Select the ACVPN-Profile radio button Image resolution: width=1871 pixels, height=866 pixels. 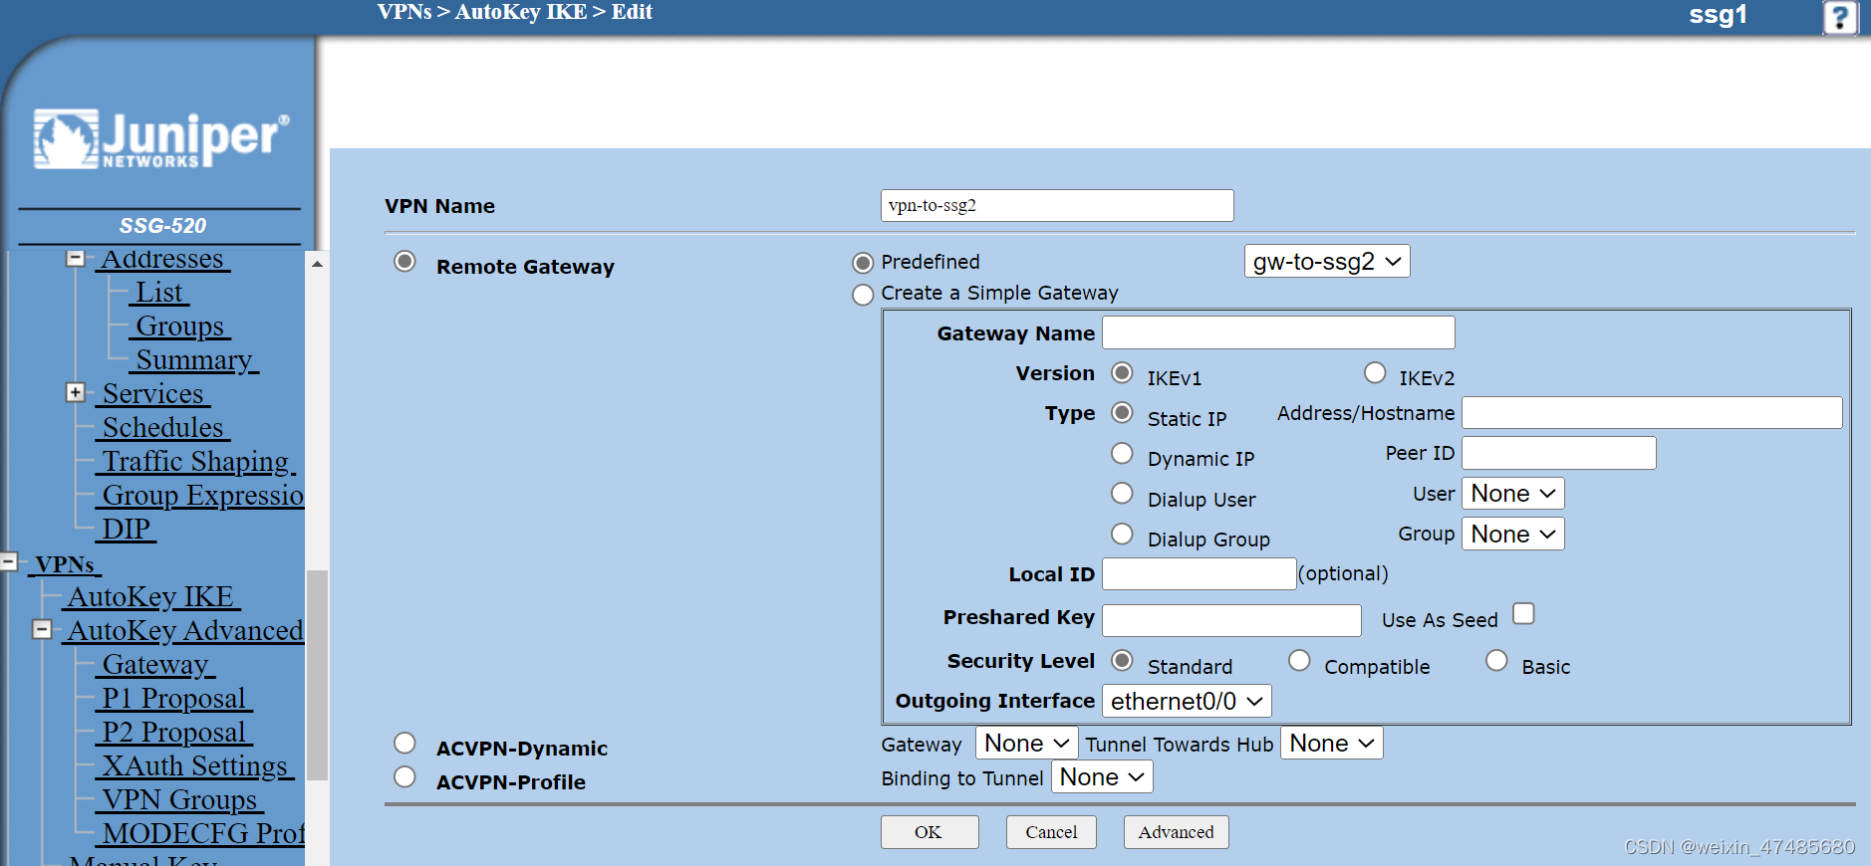[x=404, y=777]
